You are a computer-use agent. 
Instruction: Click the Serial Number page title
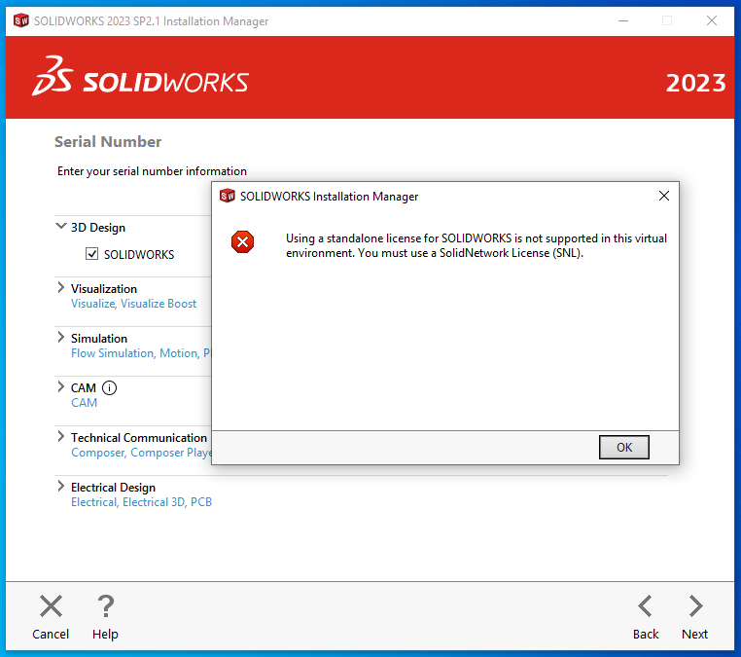[x=108, y=142]
